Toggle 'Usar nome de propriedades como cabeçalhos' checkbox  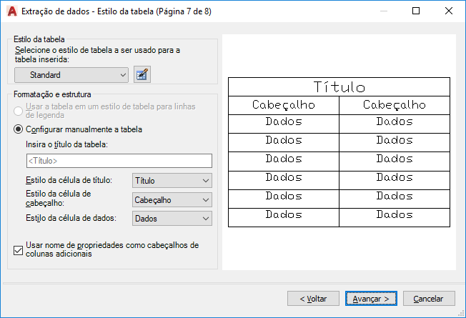pyautogui.click(x=19, y=250)
